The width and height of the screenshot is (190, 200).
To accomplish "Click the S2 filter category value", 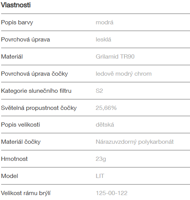I will point(99,91).
